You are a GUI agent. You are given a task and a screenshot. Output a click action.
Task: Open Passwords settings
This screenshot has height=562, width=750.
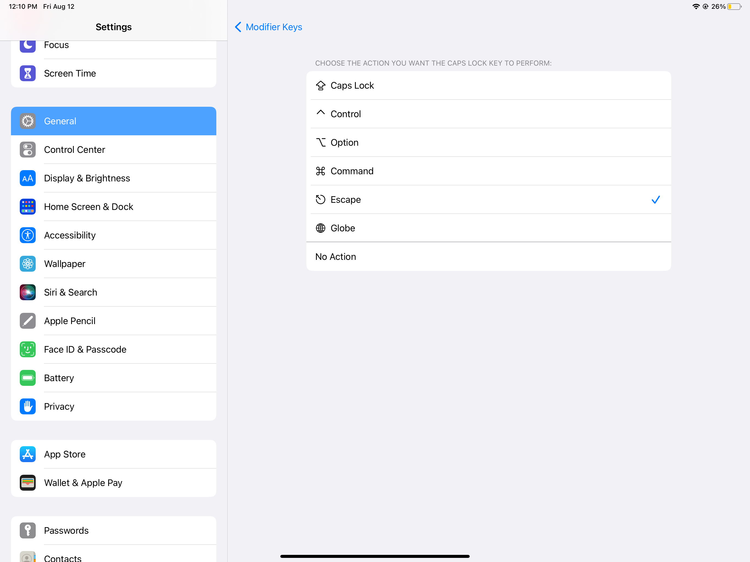pyautogui.click(x=66, y=530)
